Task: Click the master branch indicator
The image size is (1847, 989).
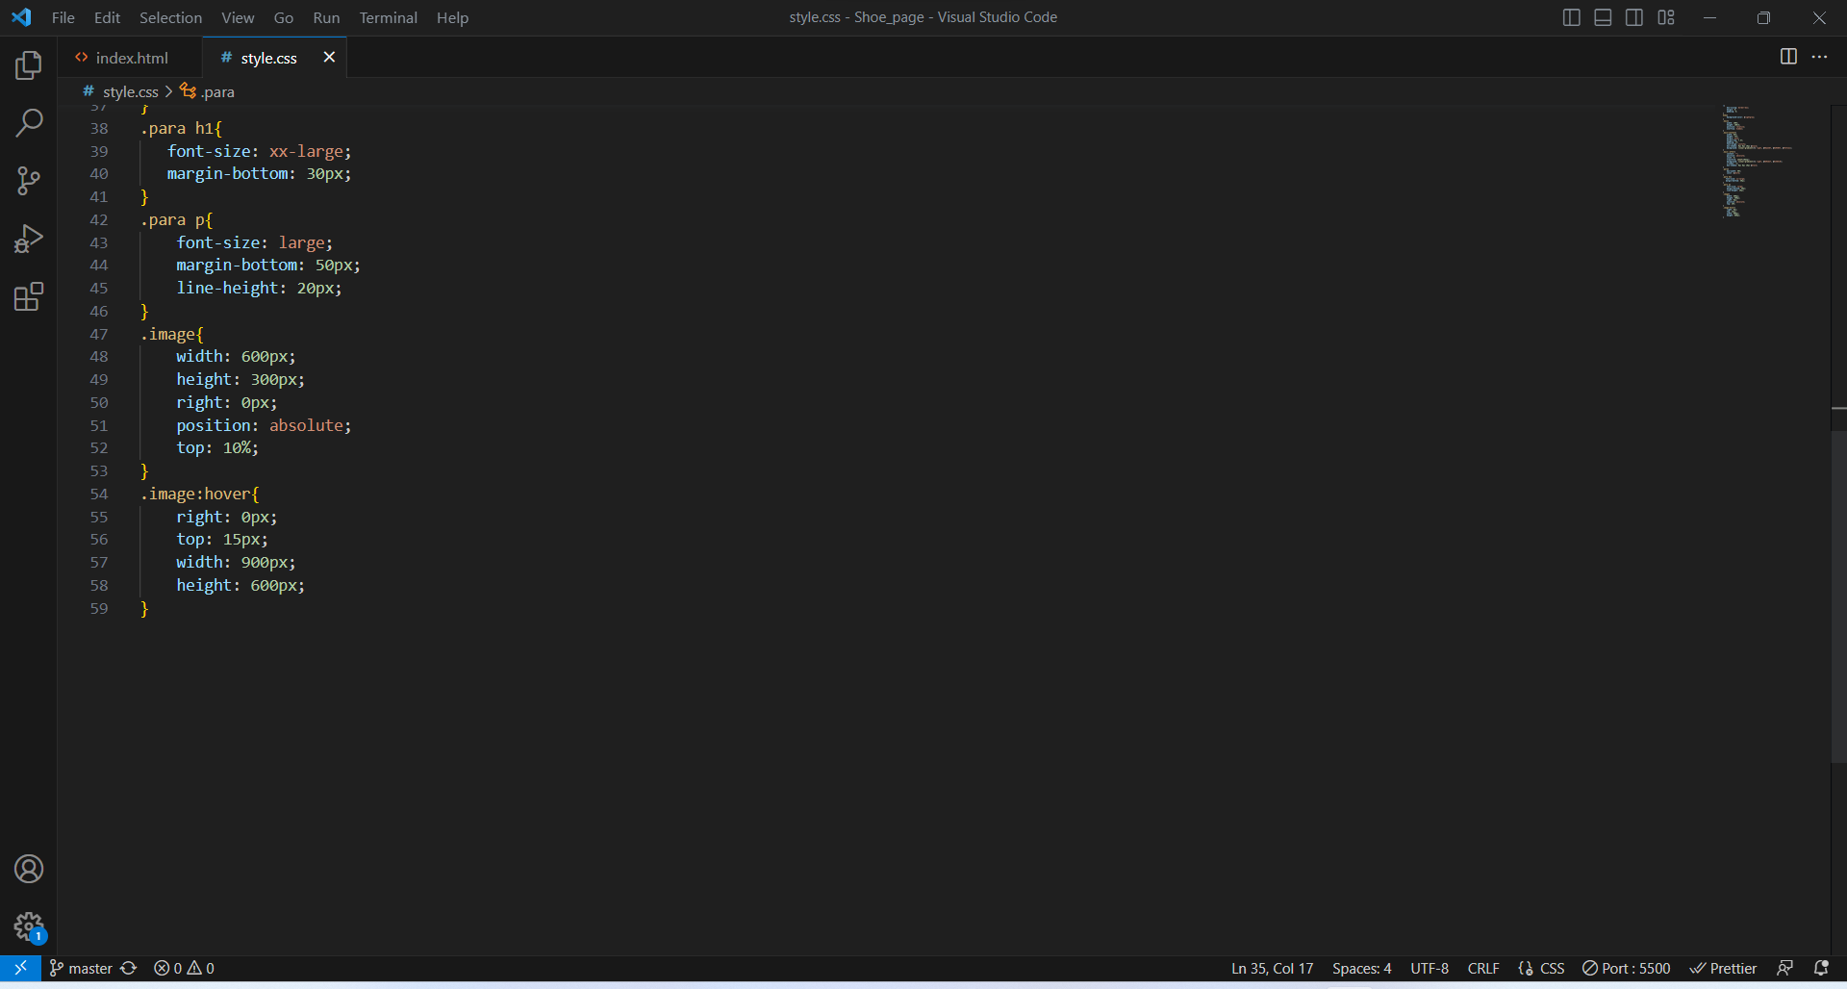Action: tap(81, 968)
